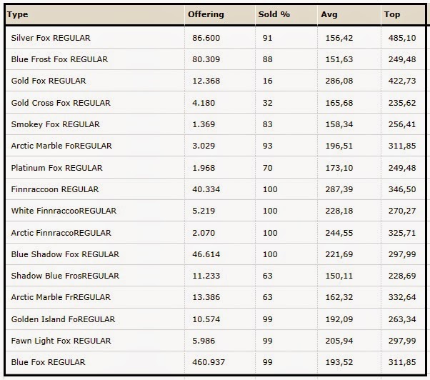Click Blue Shadow Fox REGULAR entry
The width and height of the screenshot is (430, 380).
tap(65, 254)
